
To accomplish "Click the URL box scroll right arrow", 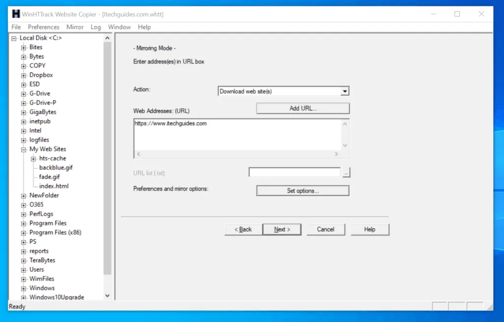I will coord(336,154).
